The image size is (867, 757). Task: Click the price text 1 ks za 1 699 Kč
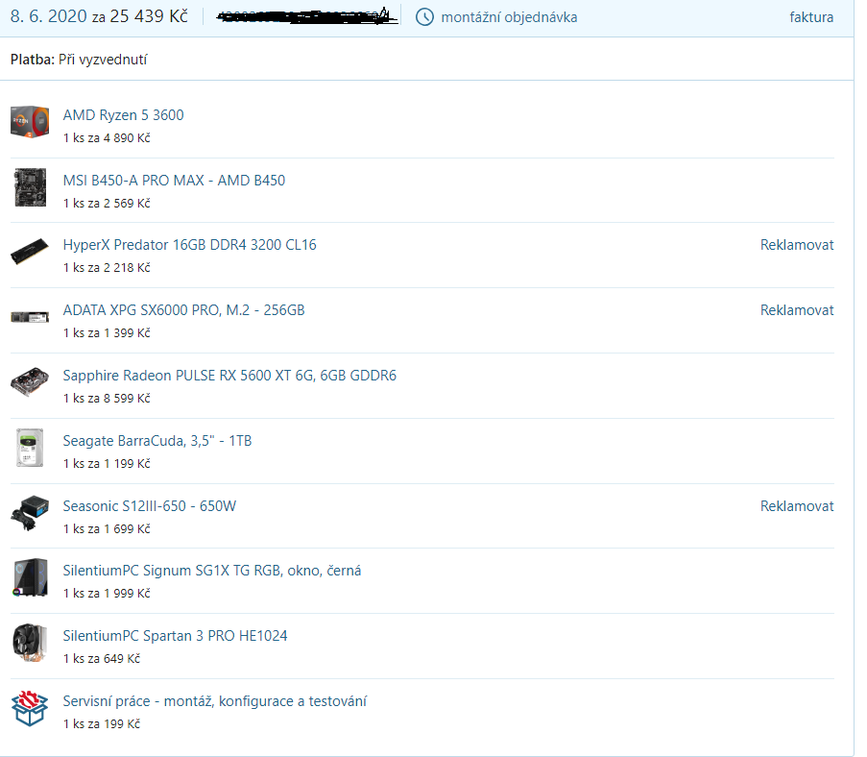(107, 529)
